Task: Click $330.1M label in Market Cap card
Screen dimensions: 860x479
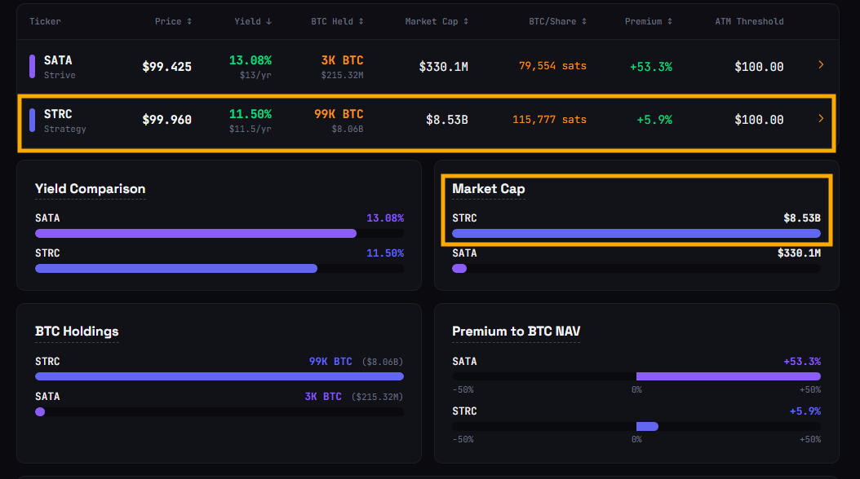Action: 799,253
